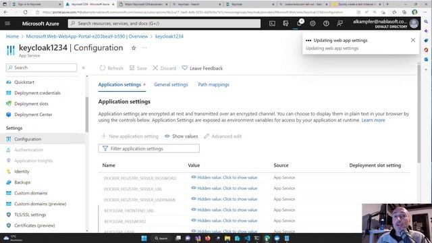Switch to the Application settings tab

click(119, 84)
